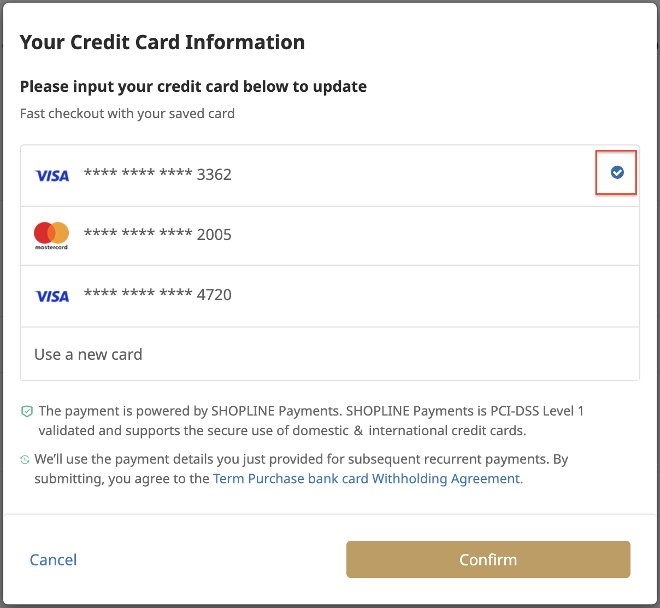Screen dimensions: 660x608
Task: Choose the masked card number ending 4720
Action: click(158, 295)
